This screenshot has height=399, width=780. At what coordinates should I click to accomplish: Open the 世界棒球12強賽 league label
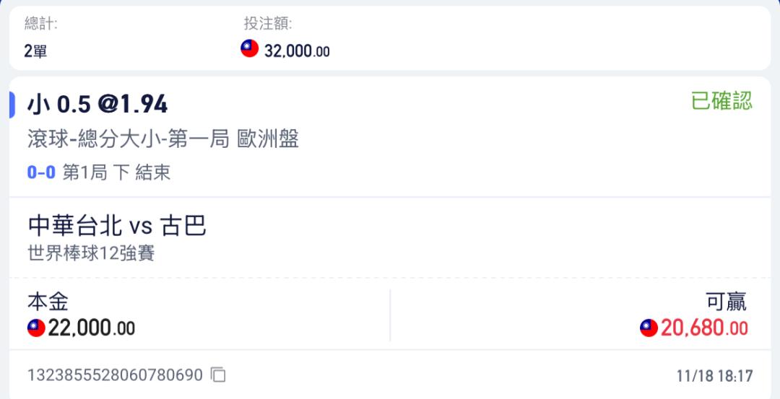point(91,253)
